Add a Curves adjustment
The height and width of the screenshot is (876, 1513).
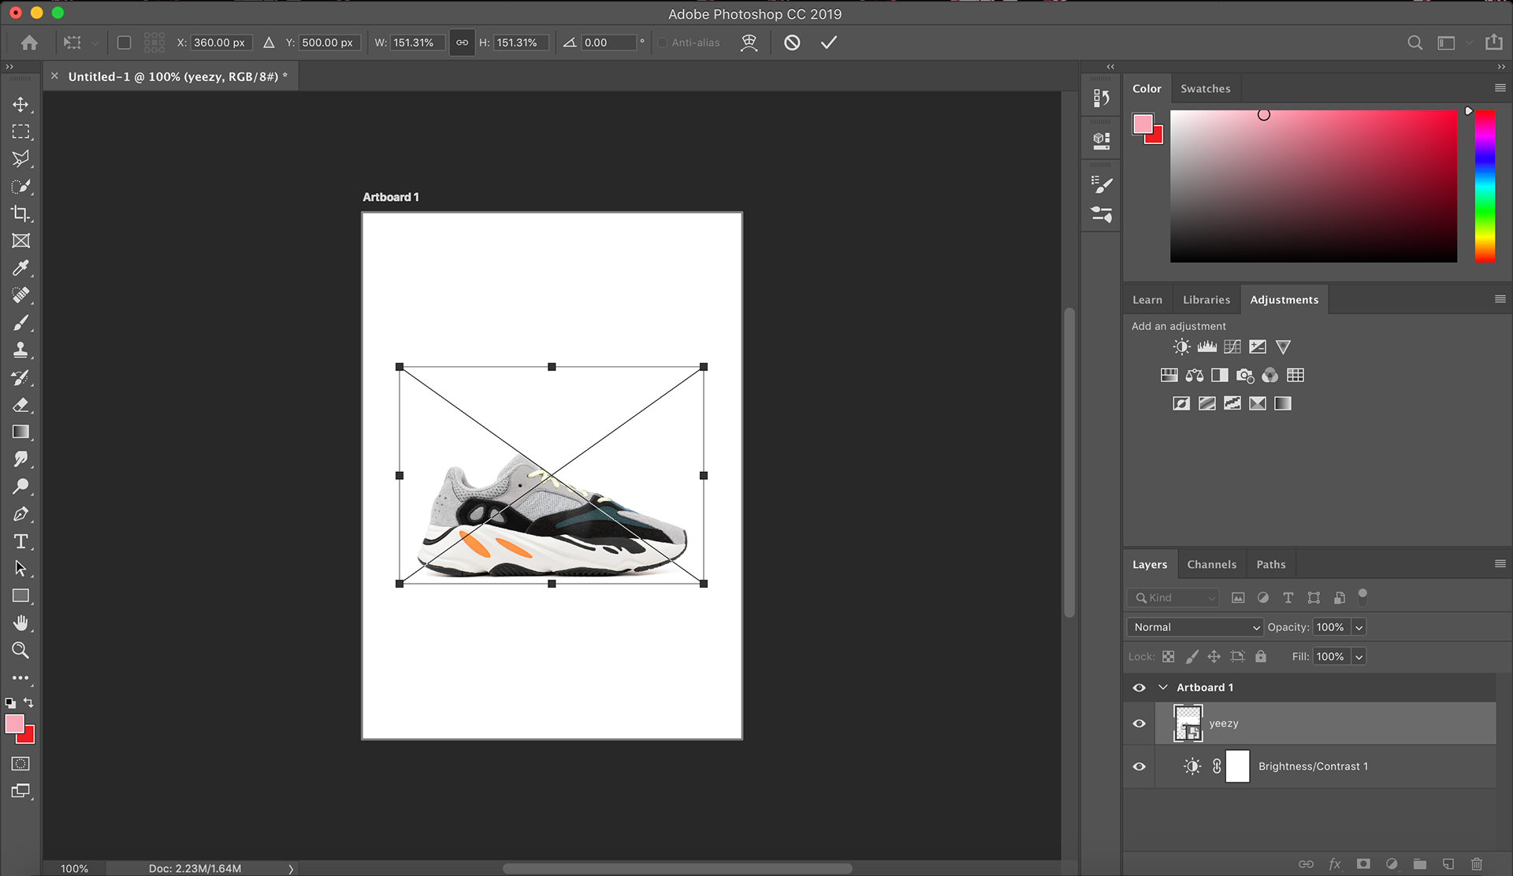coord(1232,347)
